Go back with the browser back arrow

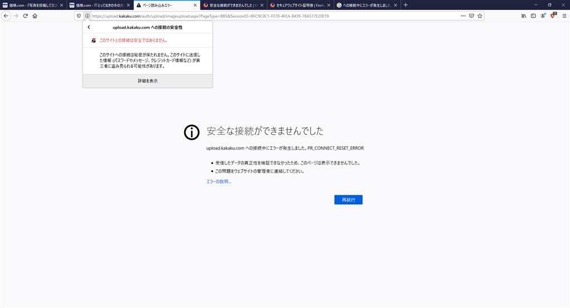point(6,16)
